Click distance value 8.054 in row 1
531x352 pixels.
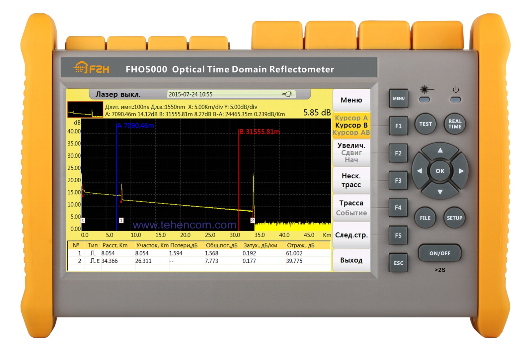pos(108,253)
